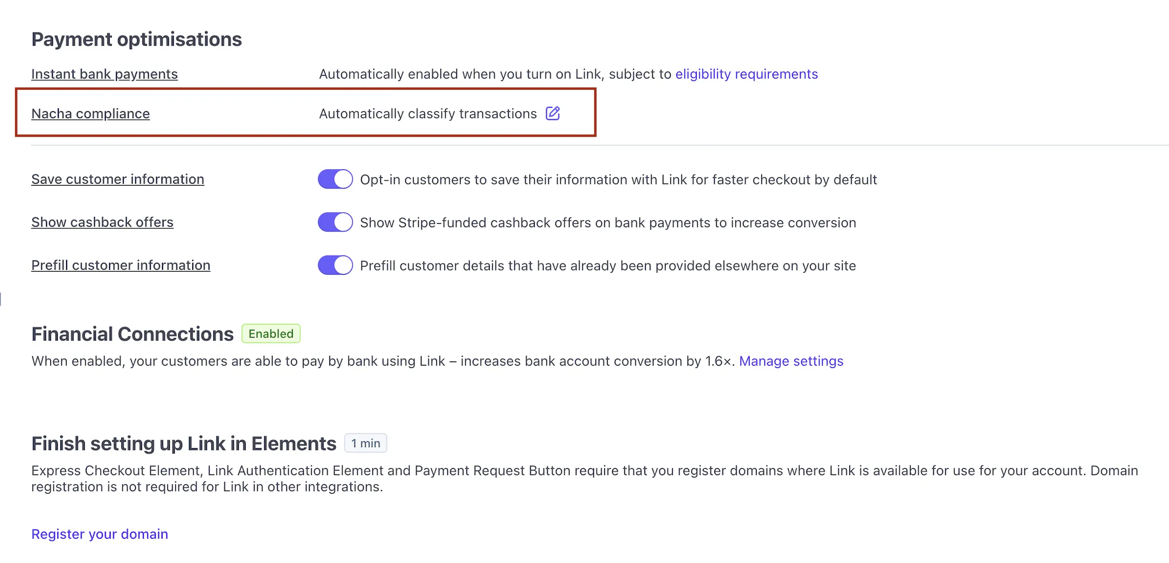Open the Nacha compliance settings link
Image resolution: width=1169 pixels, height=563 pixels.
pyautogui.click(x=90, y=113)
